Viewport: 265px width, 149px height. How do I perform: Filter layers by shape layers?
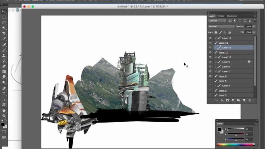(x=245, y=21)
